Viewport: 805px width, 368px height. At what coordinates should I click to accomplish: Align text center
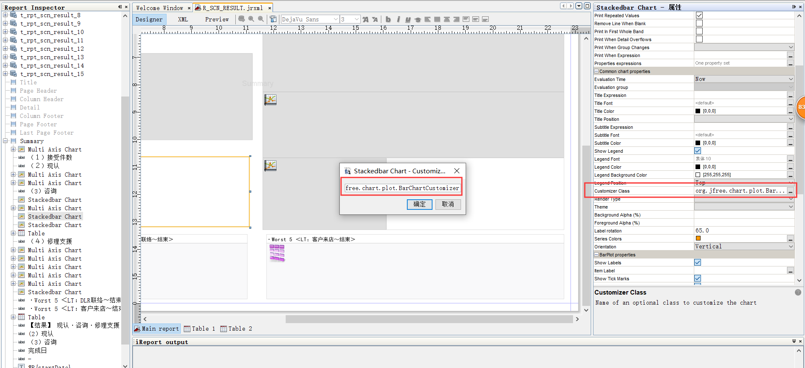coord(447,19)
